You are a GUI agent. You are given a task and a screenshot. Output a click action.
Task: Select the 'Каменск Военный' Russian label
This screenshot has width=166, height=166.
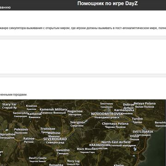53,113
